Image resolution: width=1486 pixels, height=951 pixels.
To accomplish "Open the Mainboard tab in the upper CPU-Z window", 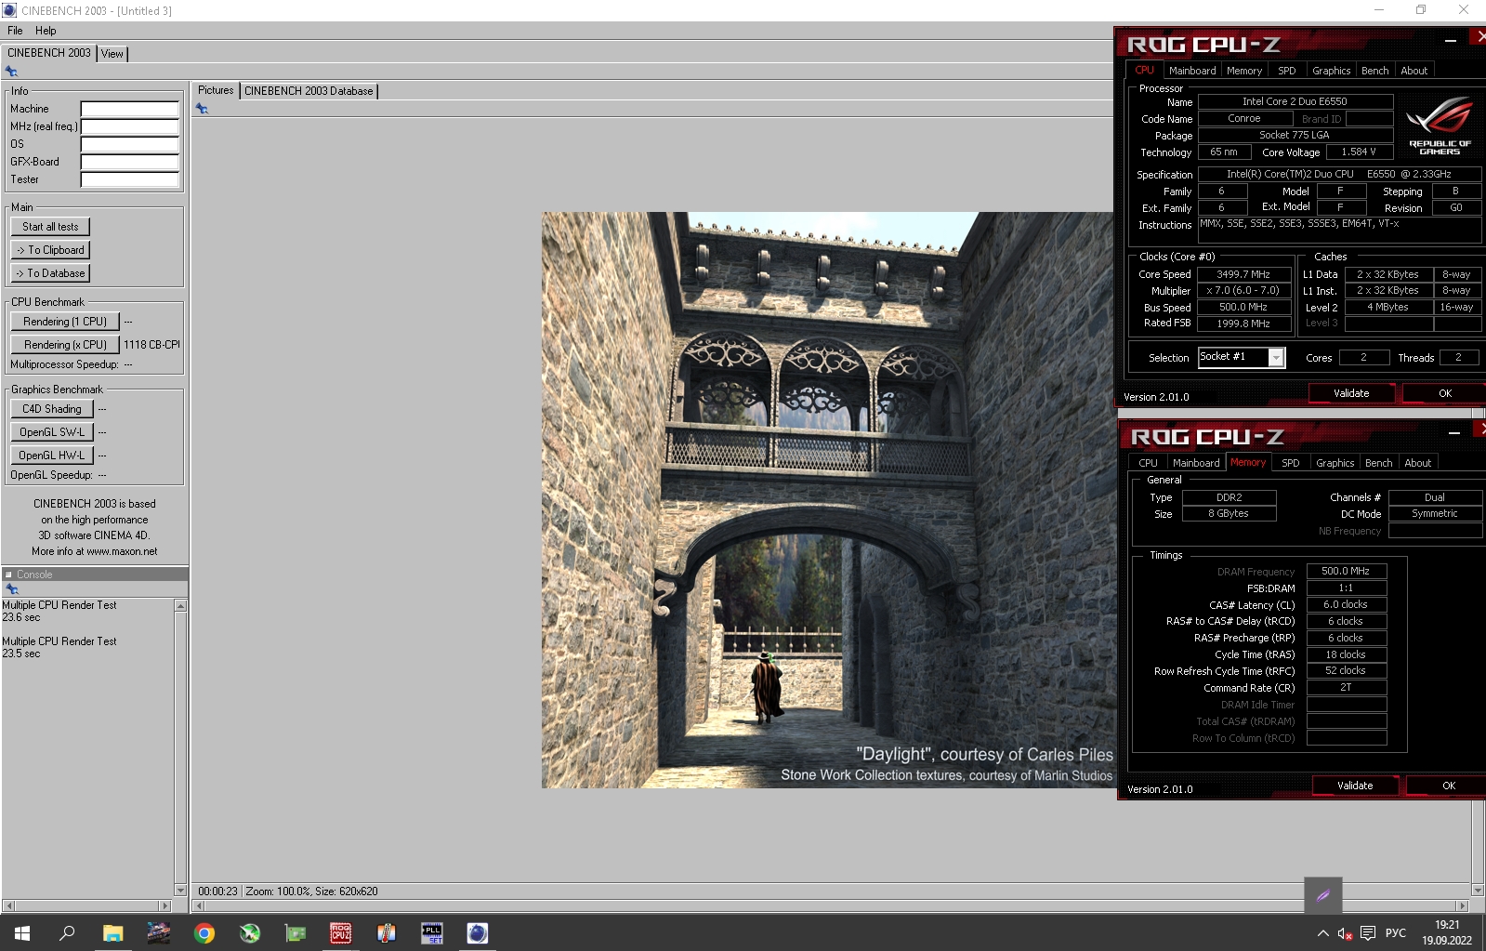I will 1192,71.
